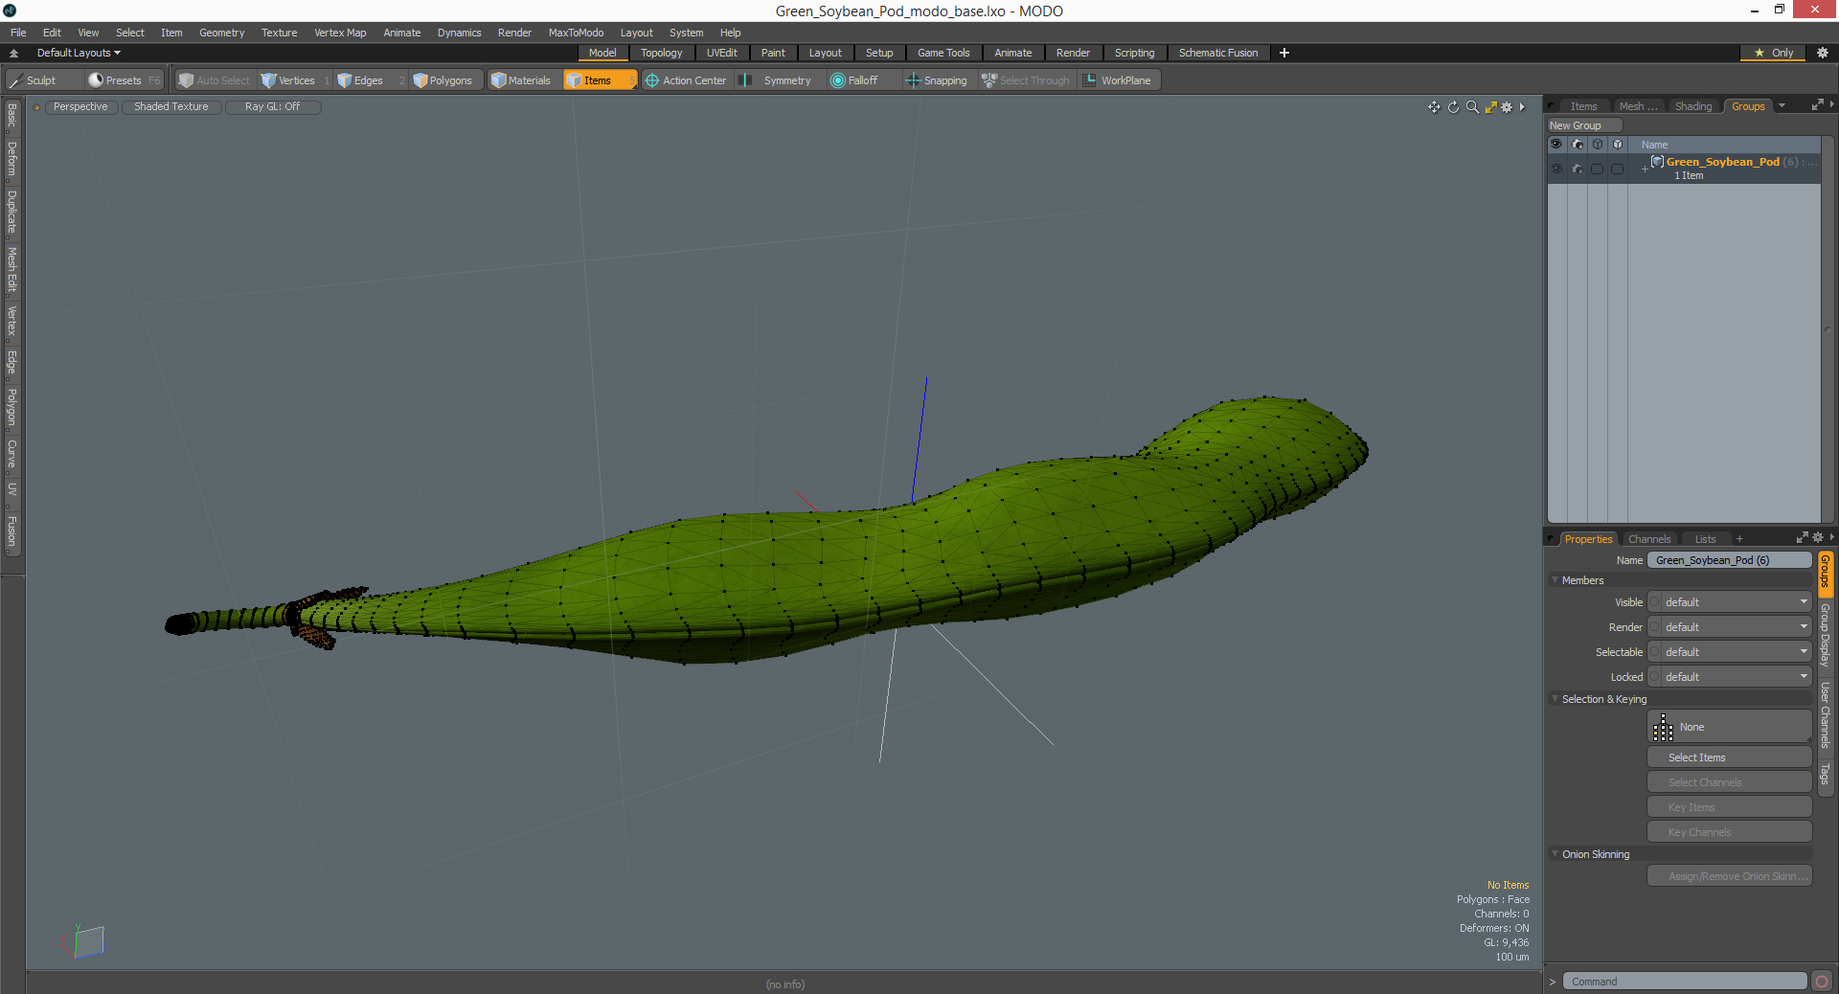Click the viewport maximize arrows icon
The image size is (1839, 994).
point(1490,107)
